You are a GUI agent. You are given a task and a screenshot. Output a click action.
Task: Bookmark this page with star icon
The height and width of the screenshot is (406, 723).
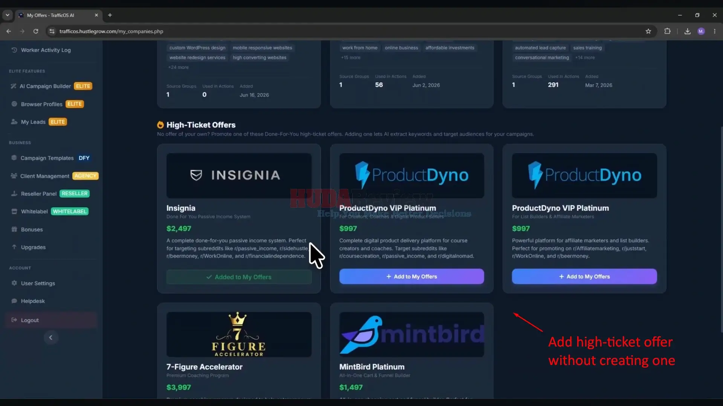[x=648, y=31]
